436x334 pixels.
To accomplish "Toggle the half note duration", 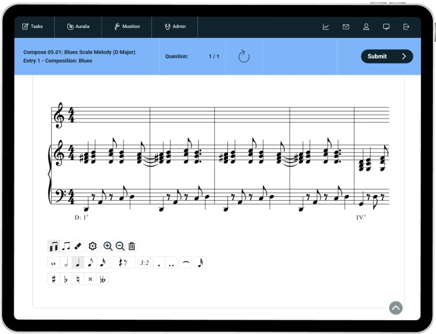I will pyautogui.click(x=66, y=263).
